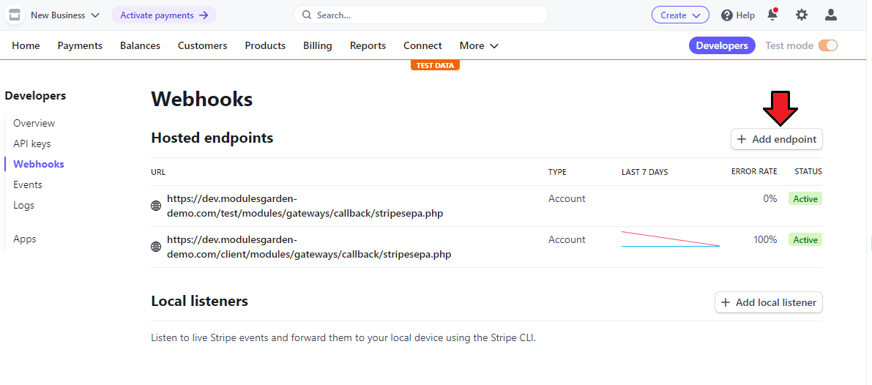This screenshot has height=385, width=872.
Task: Open notifications bell icon
Action: pyautogui.click(x=772, y=15)
